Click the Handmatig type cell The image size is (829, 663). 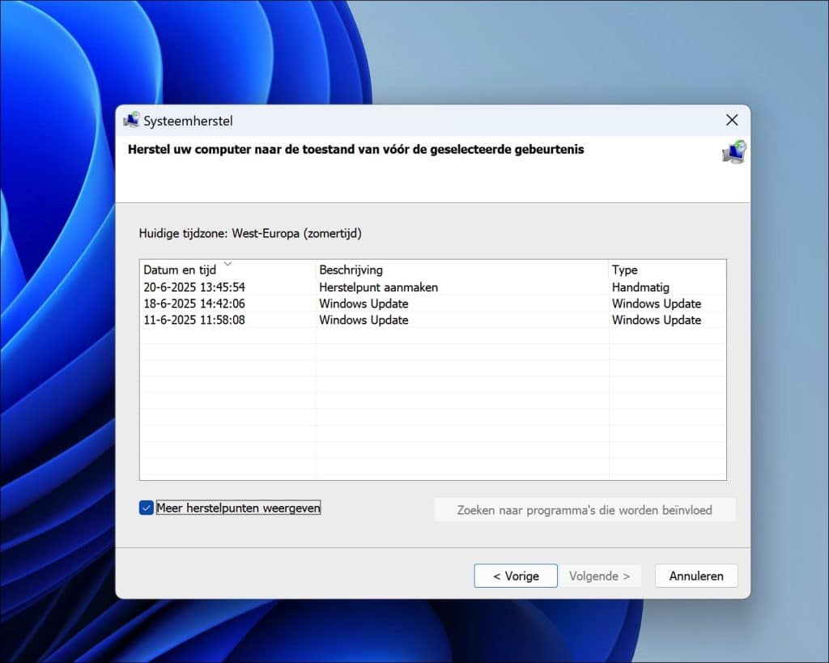(x=640, y=287)
